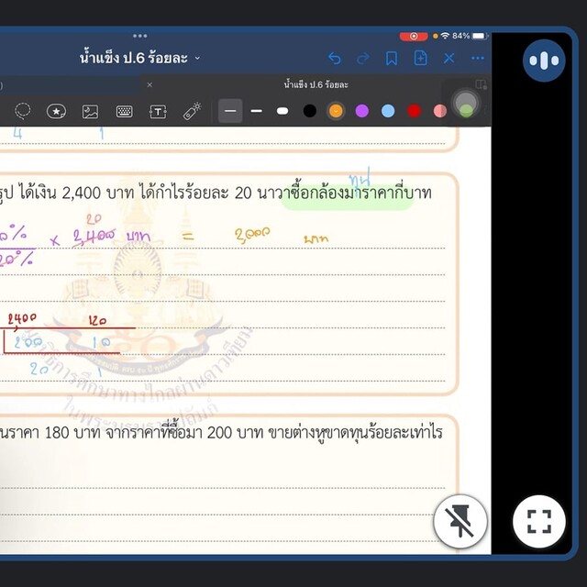The image size is (587, 587).
Task: Open split view icon beside tabs
Action: (481, 84)
